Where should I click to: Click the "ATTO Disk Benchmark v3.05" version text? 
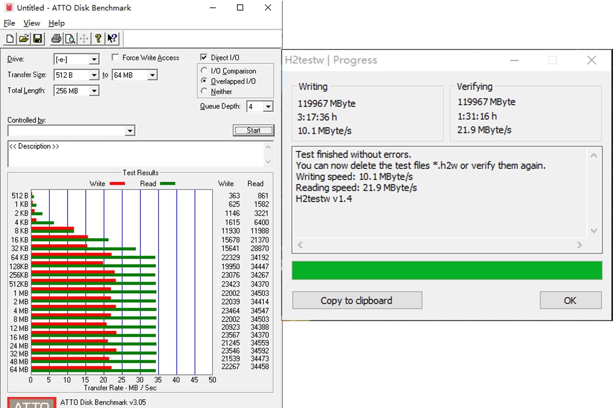coord(103,402)
